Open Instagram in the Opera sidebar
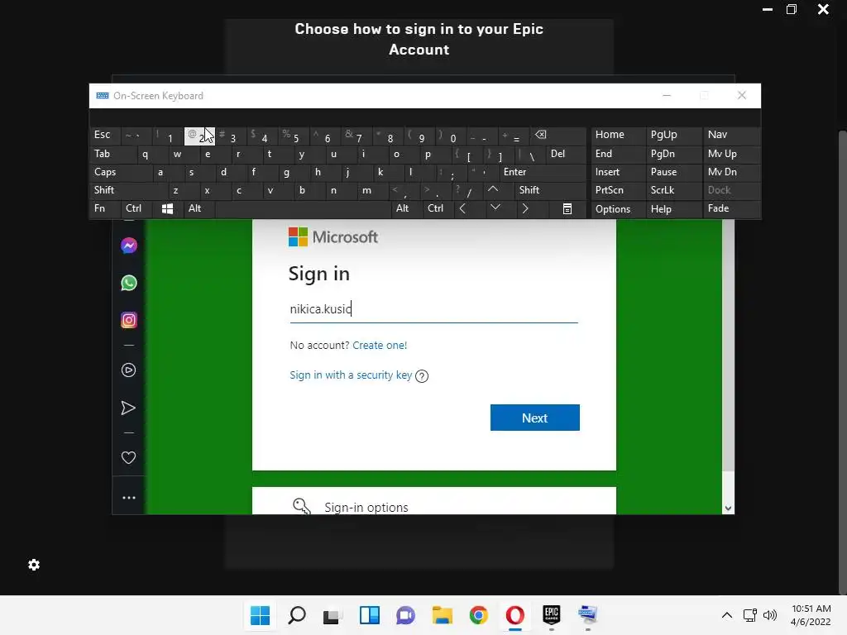 tap(128, 320)
